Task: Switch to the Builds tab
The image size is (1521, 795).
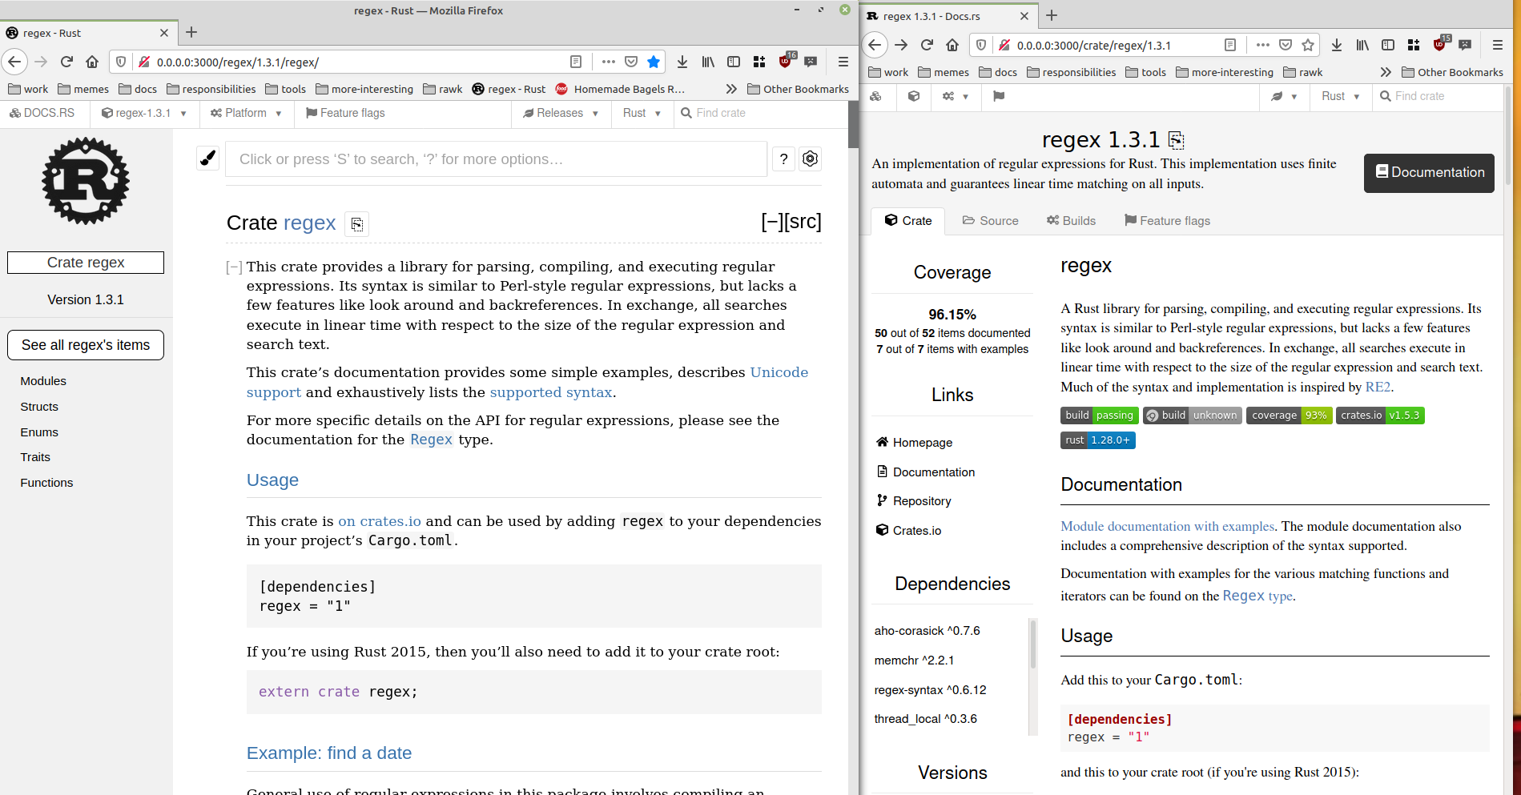Action: pyautogui.click(x=1071, y=221)
